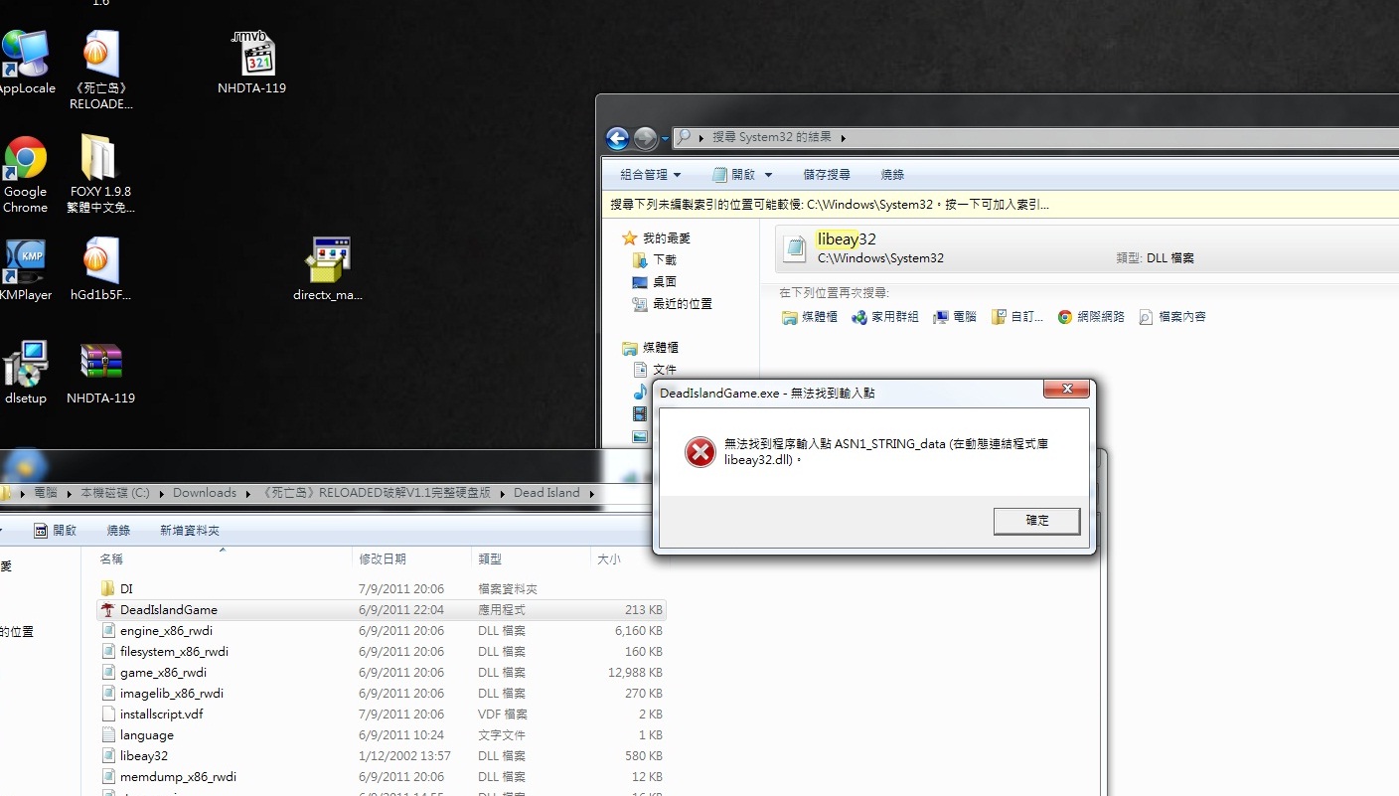Search again in 網際網路
1399x796 pixels.
tap(1091, 317)
